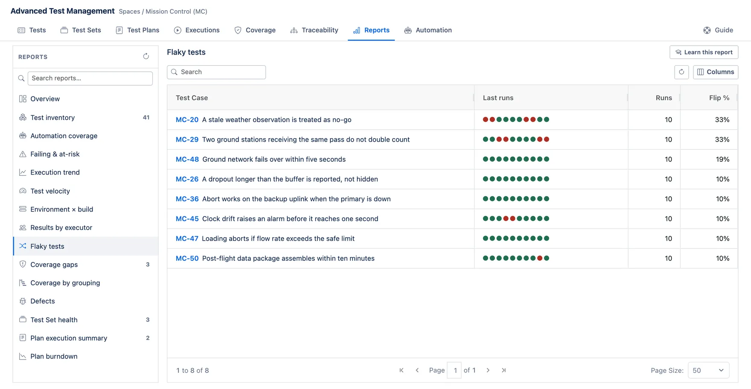The width and height of the screenshot is (751, 389).
Task: Click the Flaky tests Search field
Action: pyautogui.click(x=216, y=72)
